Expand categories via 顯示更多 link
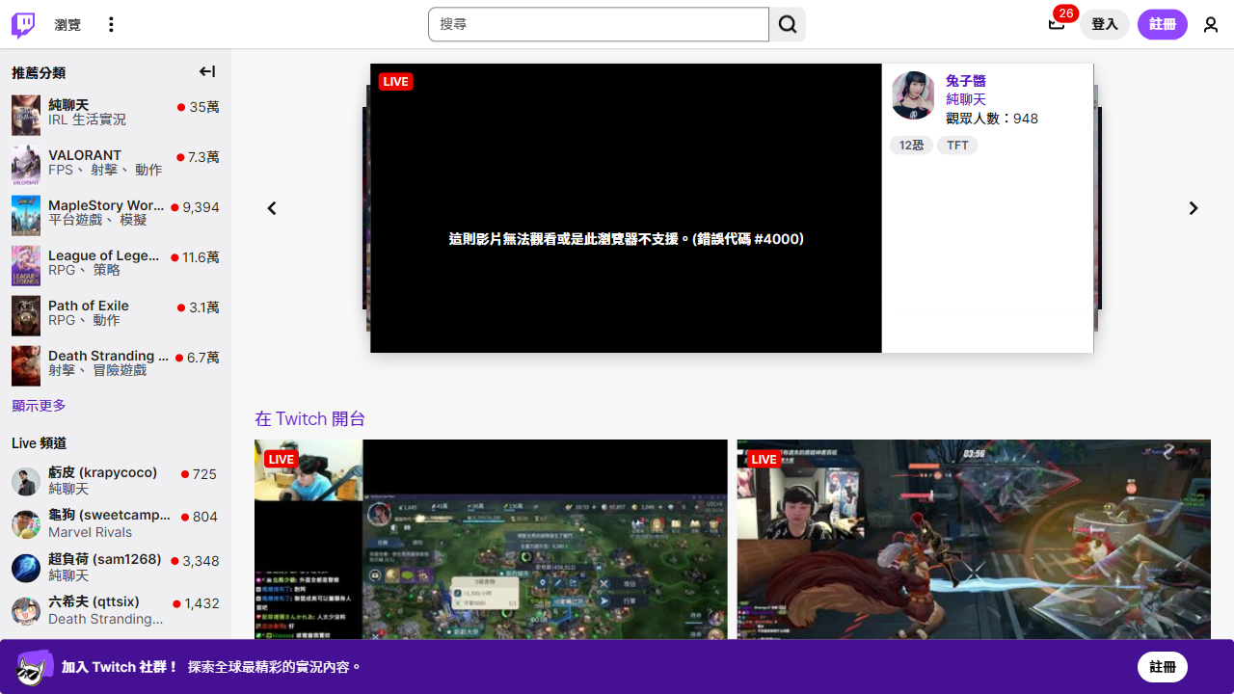1234x694 pixels. point(38,405)
